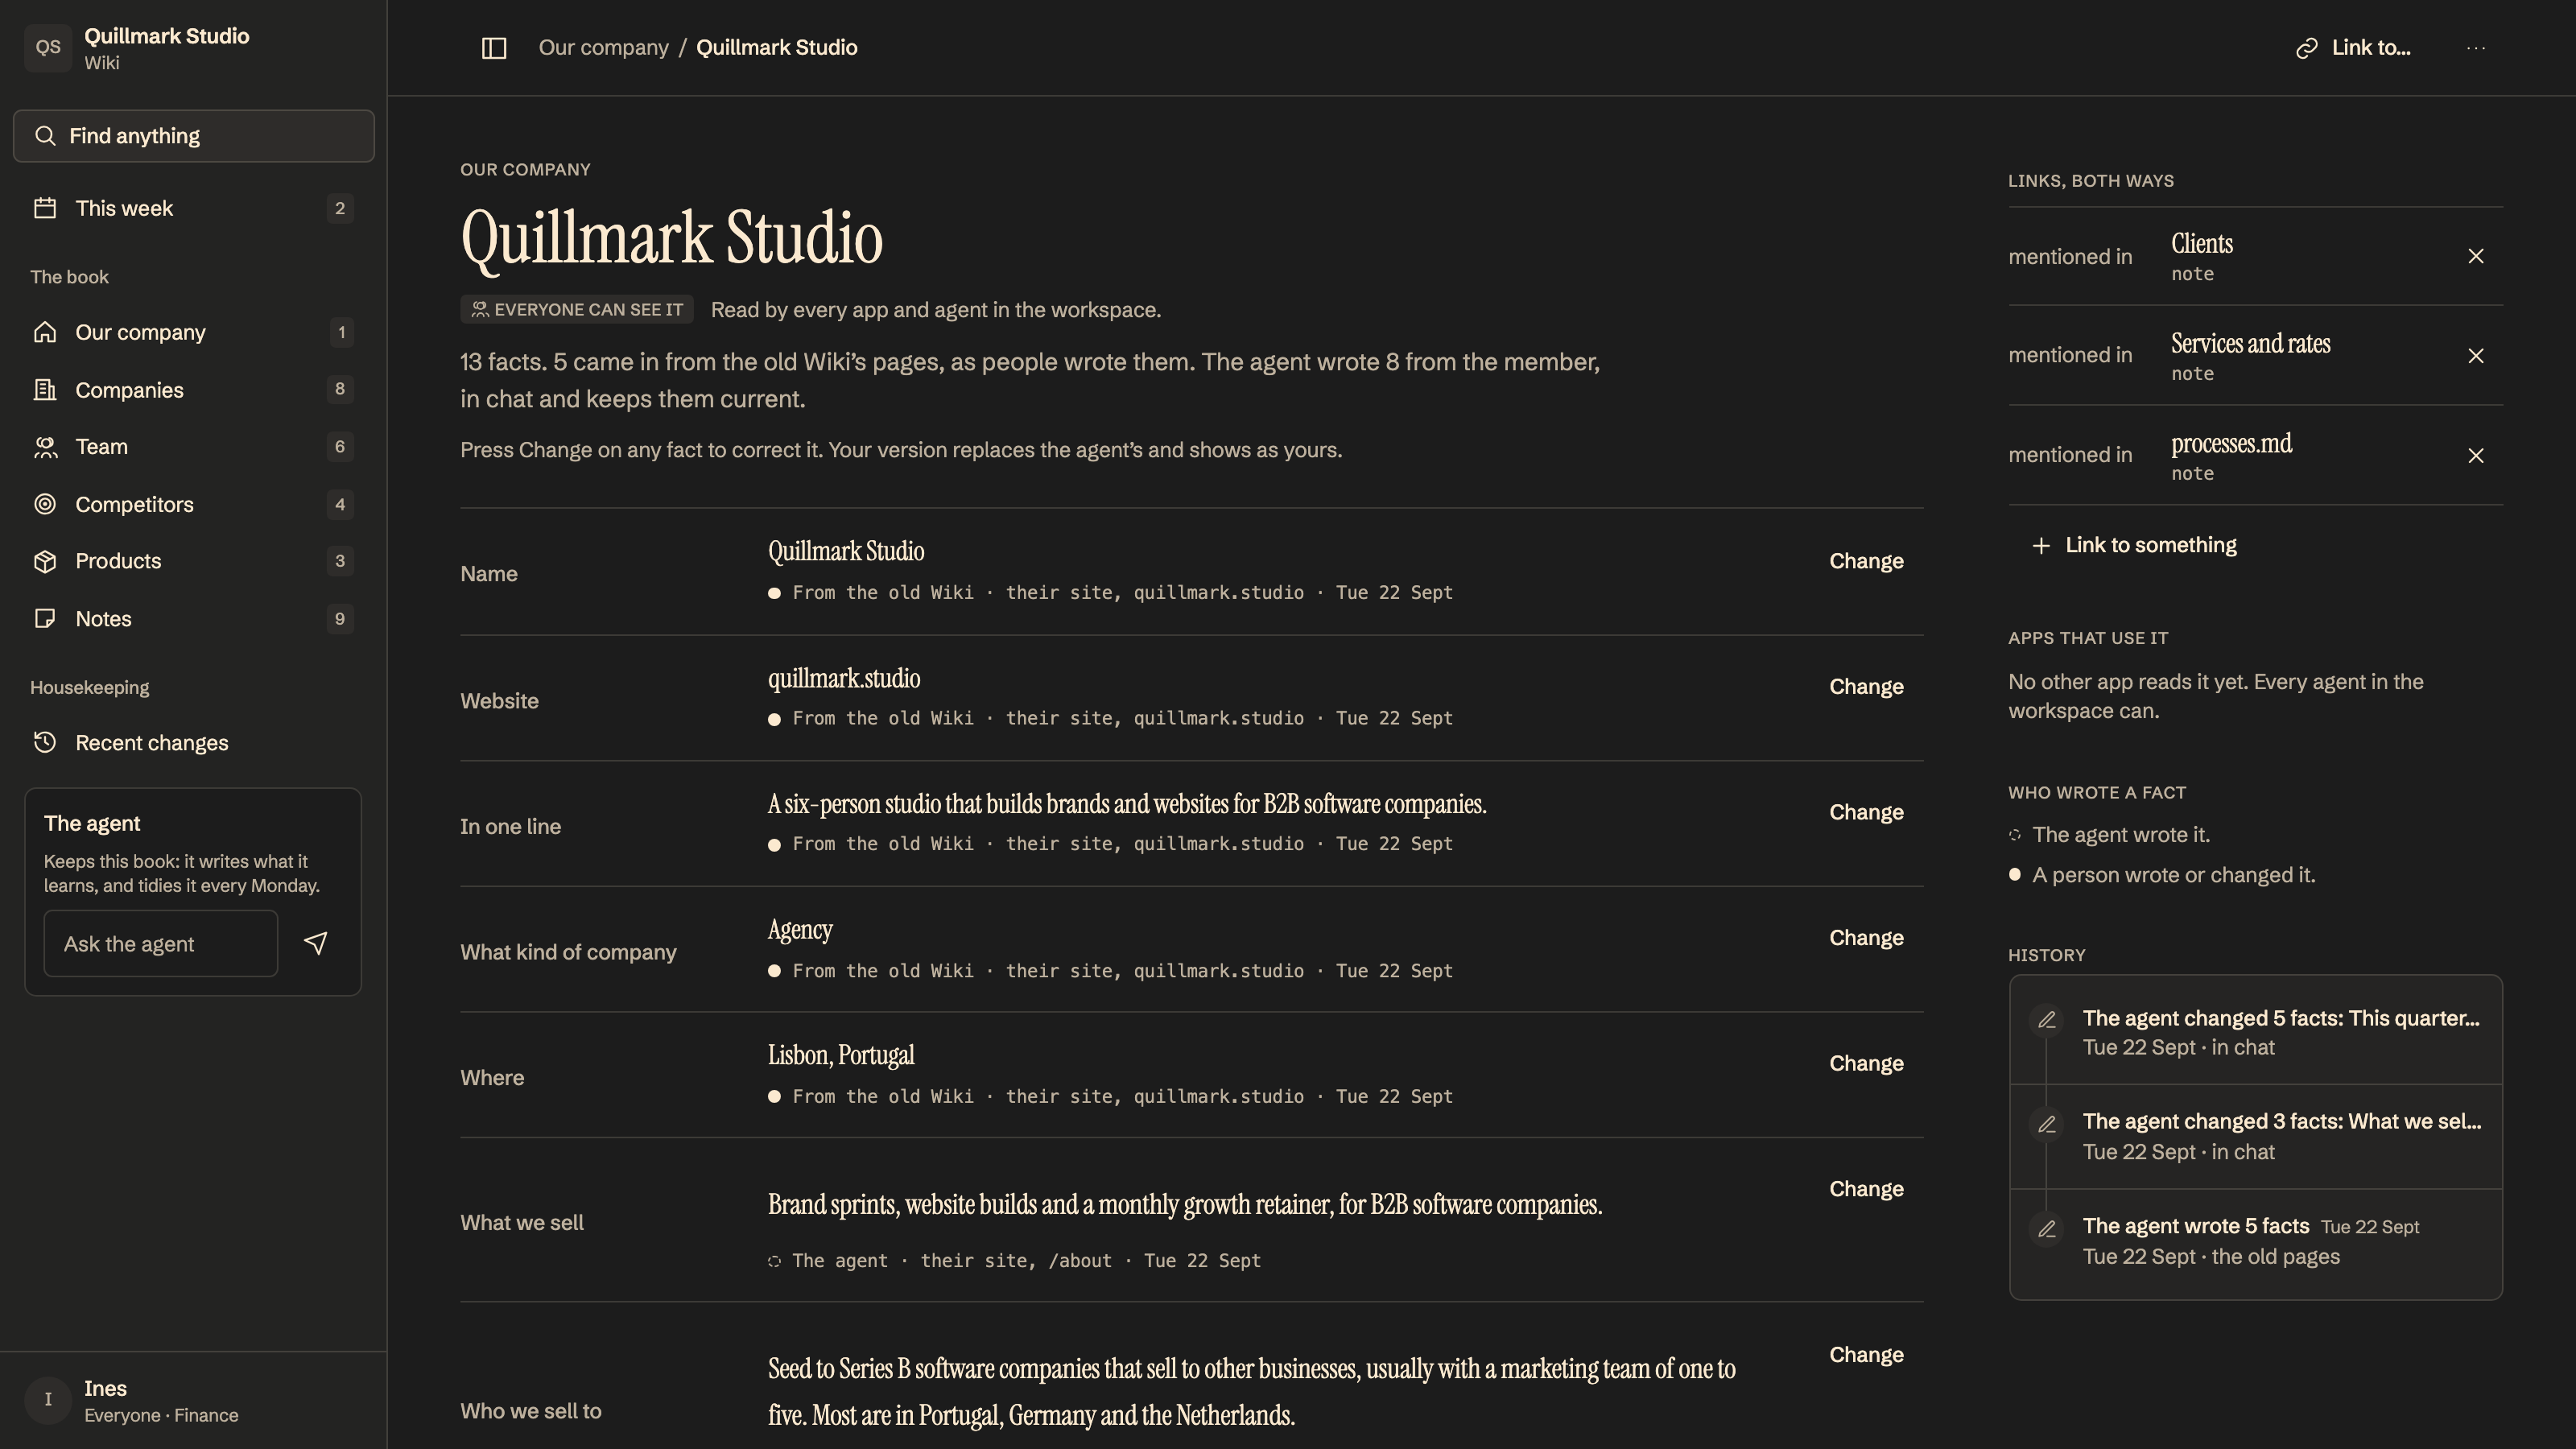Click the Find anything search field

tap(194, 136)
